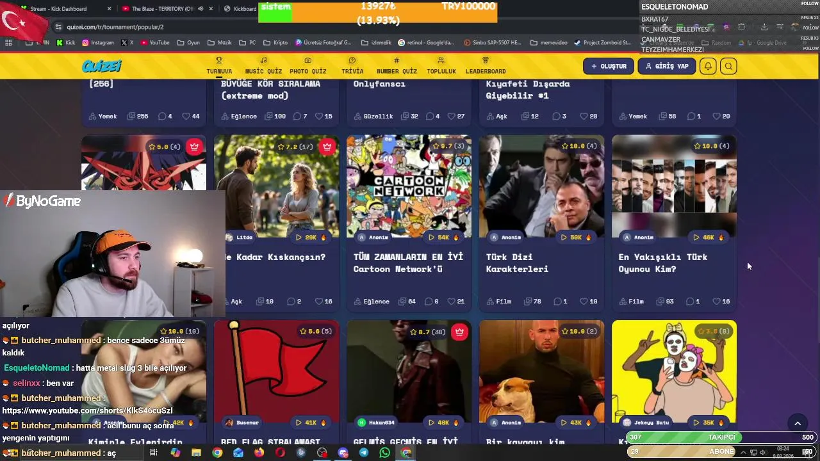Screen dimensions: 820x461
Task: Click the crown badge on the 5.0 rated card
Action: pos(195,147)
